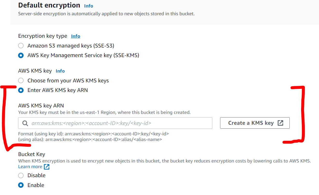319x195 pixels.
Task: Click the 'Default encryption' section heading
Action: (x=49, y=5)
